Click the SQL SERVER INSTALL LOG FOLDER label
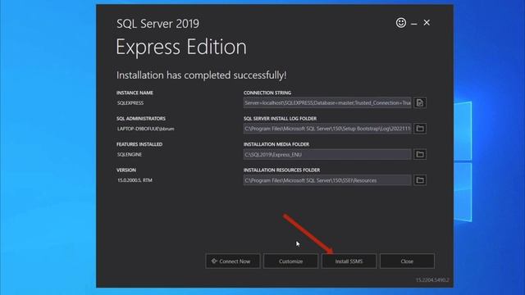Screen dimensions: 525x295 280,118
